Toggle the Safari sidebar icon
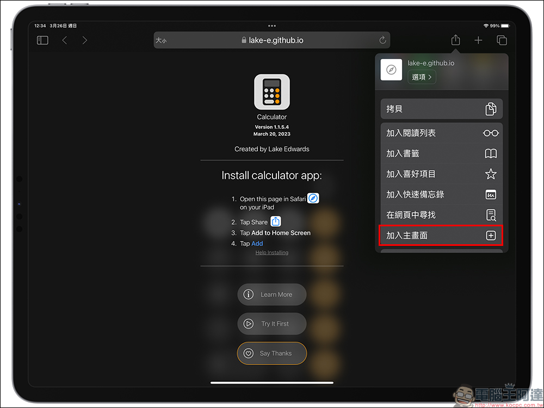Image resolution: width=544 pixels, height=408 pixels. (42, 40)
